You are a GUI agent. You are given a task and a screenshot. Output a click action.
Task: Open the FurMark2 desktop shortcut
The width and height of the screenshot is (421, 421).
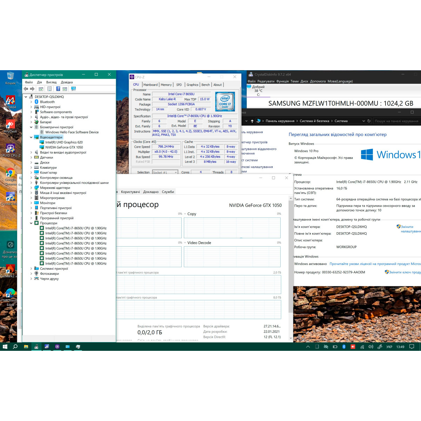10,271
